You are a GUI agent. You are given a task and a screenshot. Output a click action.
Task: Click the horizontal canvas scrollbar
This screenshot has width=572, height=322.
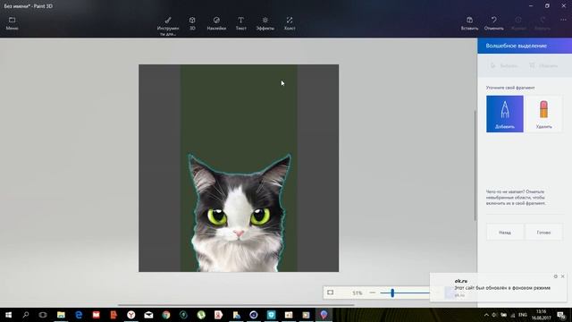pyautogui.click(x=236, y=305)
